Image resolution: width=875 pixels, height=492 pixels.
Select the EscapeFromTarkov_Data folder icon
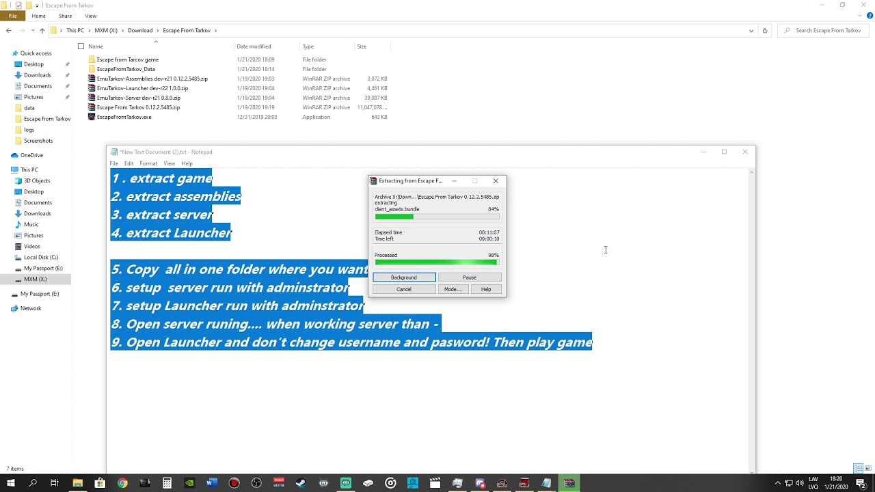coord(92,69)
